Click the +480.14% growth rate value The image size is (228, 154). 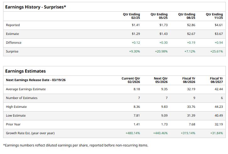(x=133, y=133)
